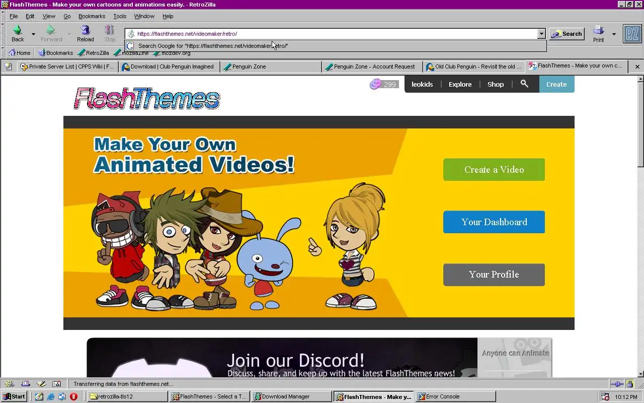Open the mozdev.org bookmark
The width and height of the screenshot is (644, 403).
pos(172,53)
